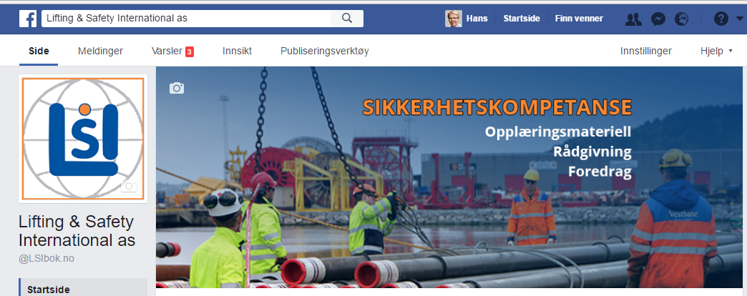This screenshot has width=747, height=296.
Task: Expand the Hjelp dropdown menu
Action: [716, 51]
